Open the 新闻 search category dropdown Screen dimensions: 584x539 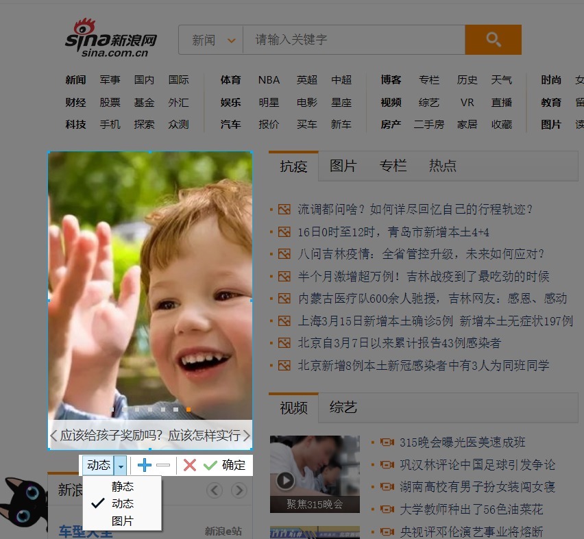211,40
